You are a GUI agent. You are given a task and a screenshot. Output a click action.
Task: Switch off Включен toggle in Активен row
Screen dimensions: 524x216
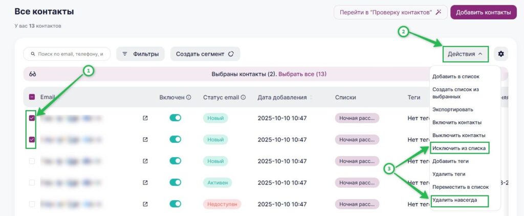[x=175, y=183]
